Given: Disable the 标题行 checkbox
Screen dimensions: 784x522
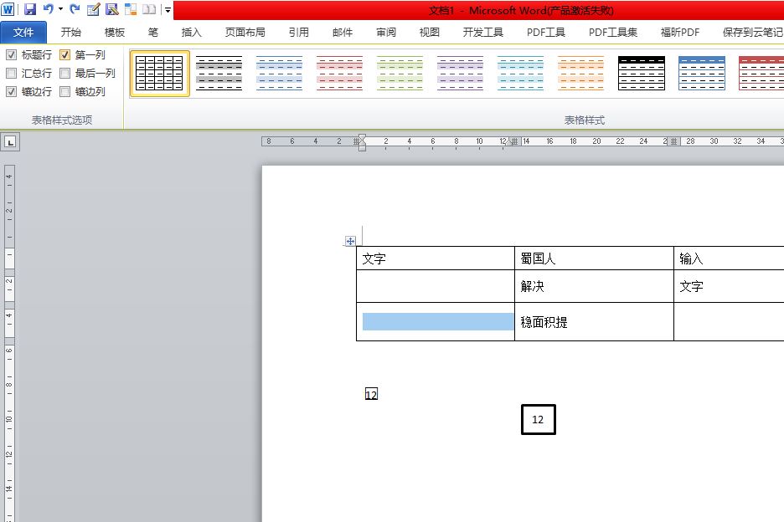Looking at the screenshot, I should [x=11, y=55].
